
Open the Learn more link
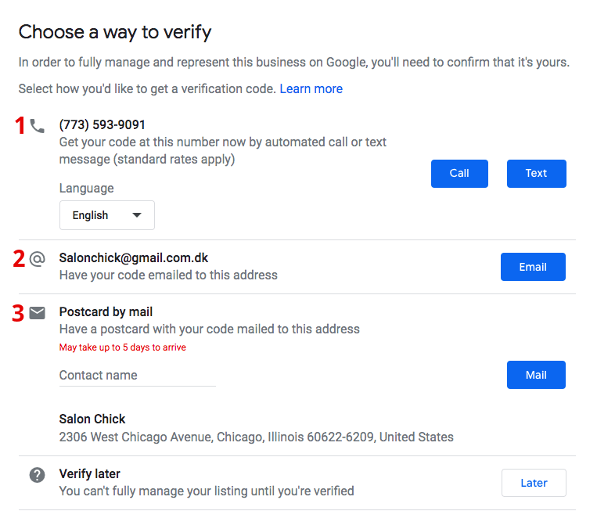point(311,89)
